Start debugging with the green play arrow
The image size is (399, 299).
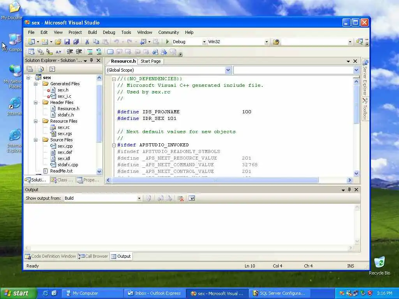click(x=168, y=41)
